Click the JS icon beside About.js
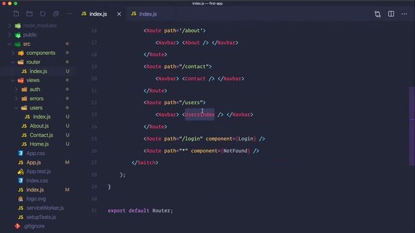Image resolution: width=415 pixels, height=233 pixels. tap(24, 126)
